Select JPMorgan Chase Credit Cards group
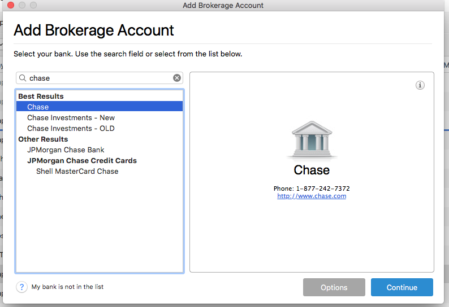Viewport: 449px width, 307px height. [100, 160]
